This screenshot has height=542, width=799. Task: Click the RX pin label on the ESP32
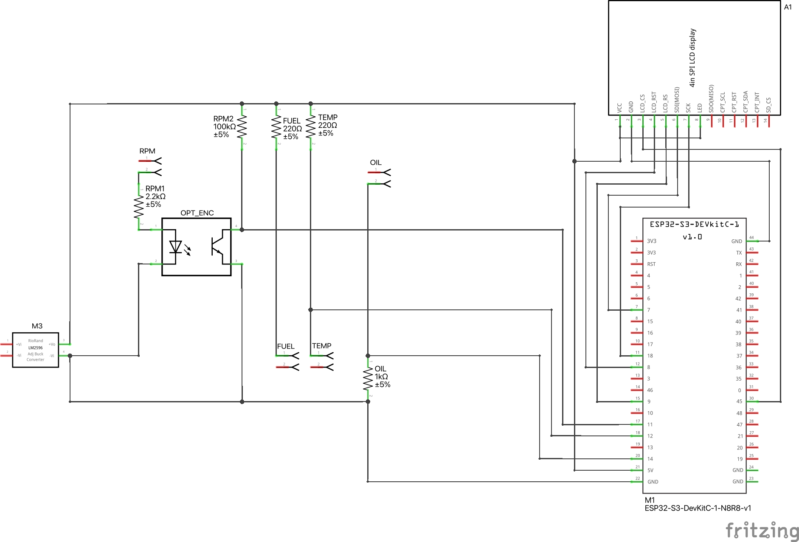coord(739,264)
